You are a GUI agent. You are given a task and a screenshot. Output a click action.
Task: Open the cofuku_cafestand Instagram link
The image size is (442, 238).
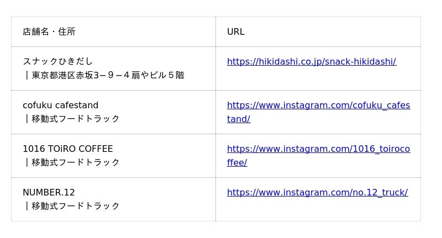point(318,105)
